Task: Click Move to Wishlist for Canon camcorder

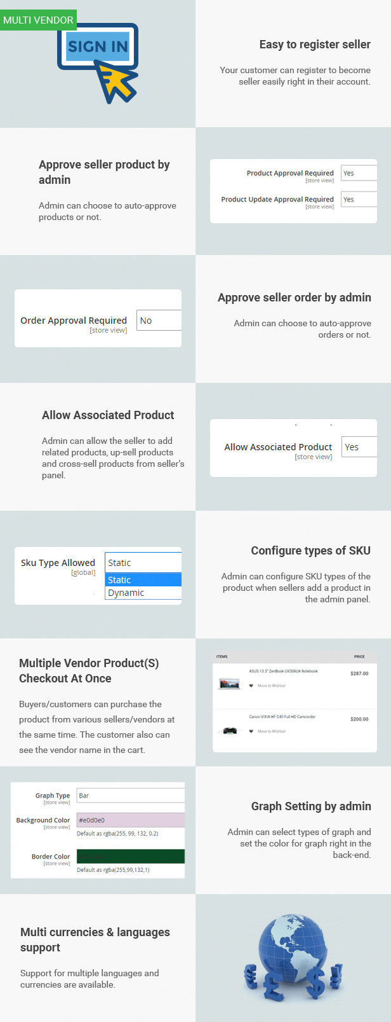Action: 272,731
